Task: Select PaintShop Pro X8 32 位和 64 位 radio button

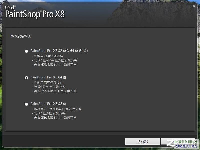Action: tap(26, 51)
